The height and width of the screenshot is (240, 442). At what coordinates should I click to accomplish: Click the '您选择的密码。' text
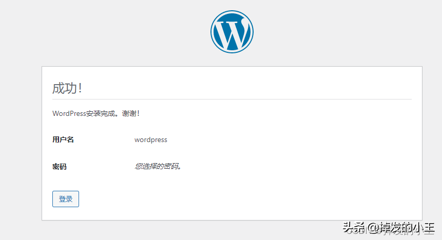point(158,166)
